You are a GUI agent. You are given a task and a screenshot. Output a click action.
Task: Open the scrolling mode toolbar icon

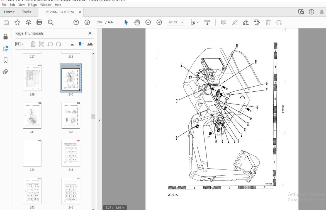(207, 22)
